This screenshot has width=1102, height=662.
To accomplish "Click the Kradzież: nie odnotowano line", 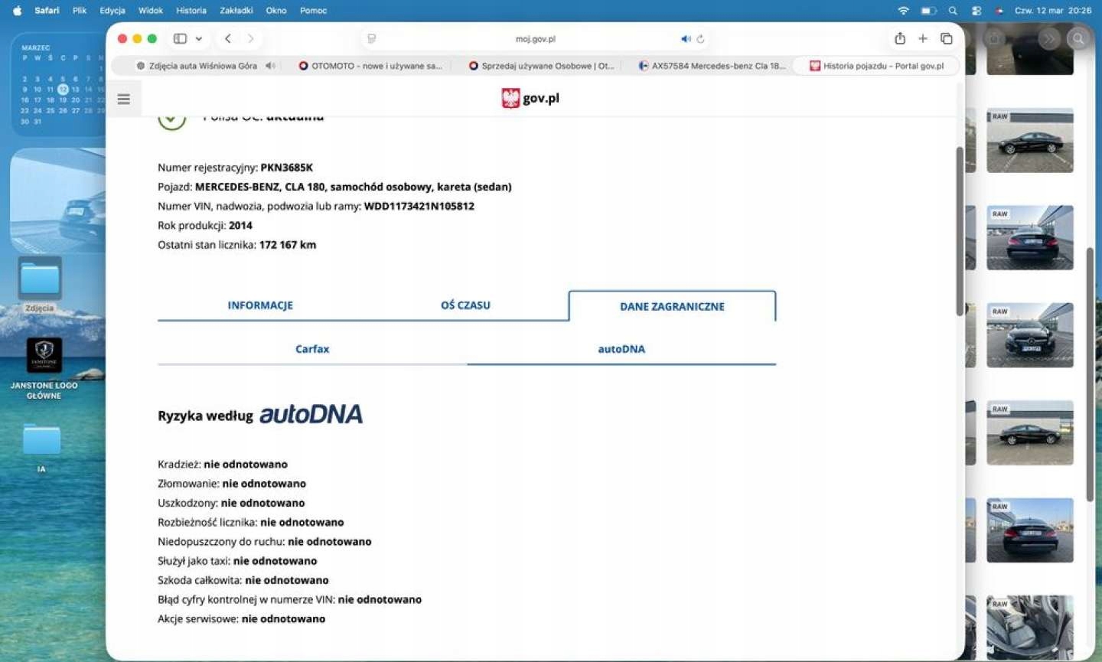I will click(x=223, y=465).
